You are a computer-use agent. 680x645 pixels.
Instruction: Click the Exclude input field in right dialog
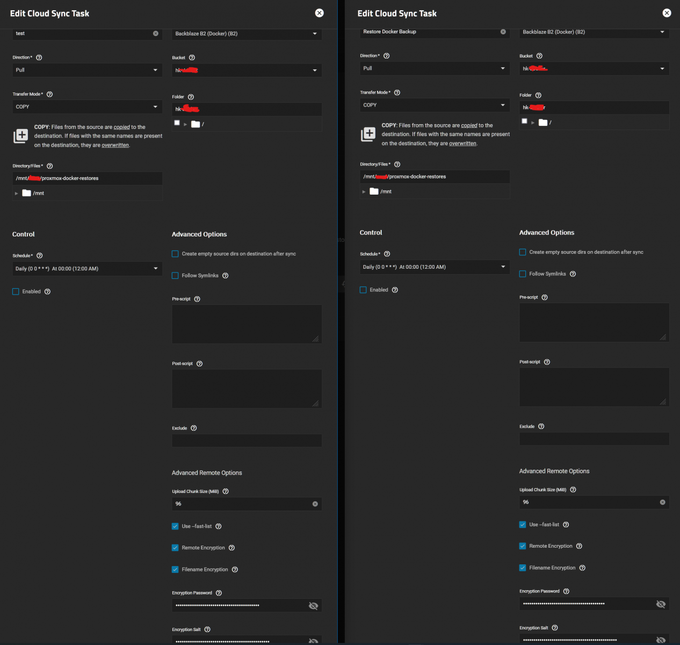coord(594,439)
